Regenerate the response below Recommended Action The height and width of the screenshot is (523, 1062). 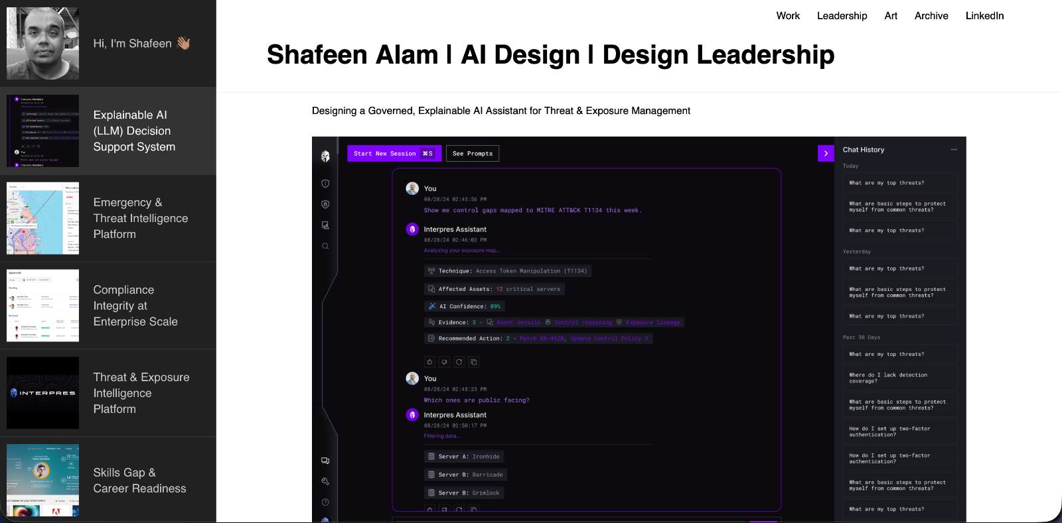(459, 362)
